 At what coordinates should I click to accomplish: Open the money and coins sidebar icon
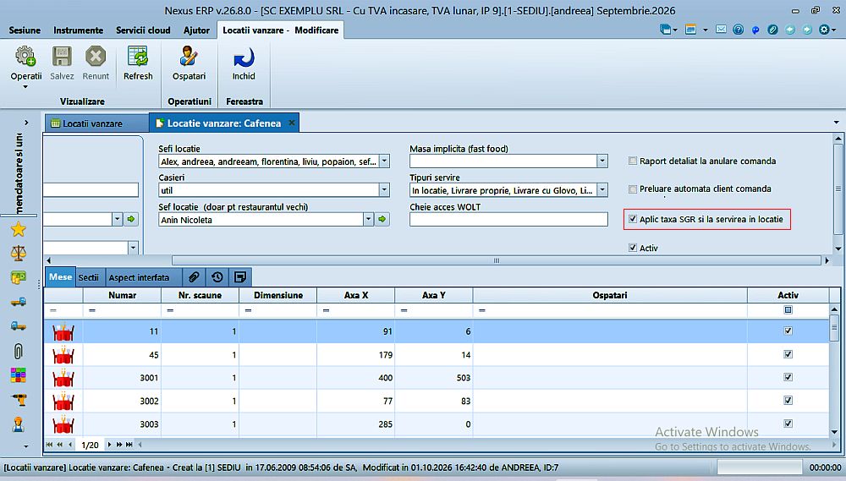[19, 278]
